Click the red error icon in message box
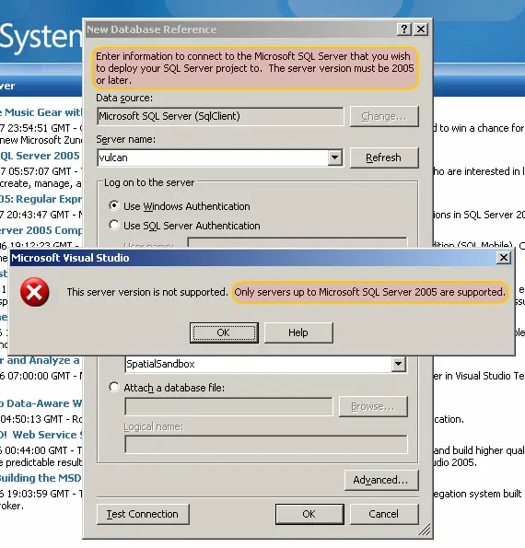 click(x=35, y=292)
